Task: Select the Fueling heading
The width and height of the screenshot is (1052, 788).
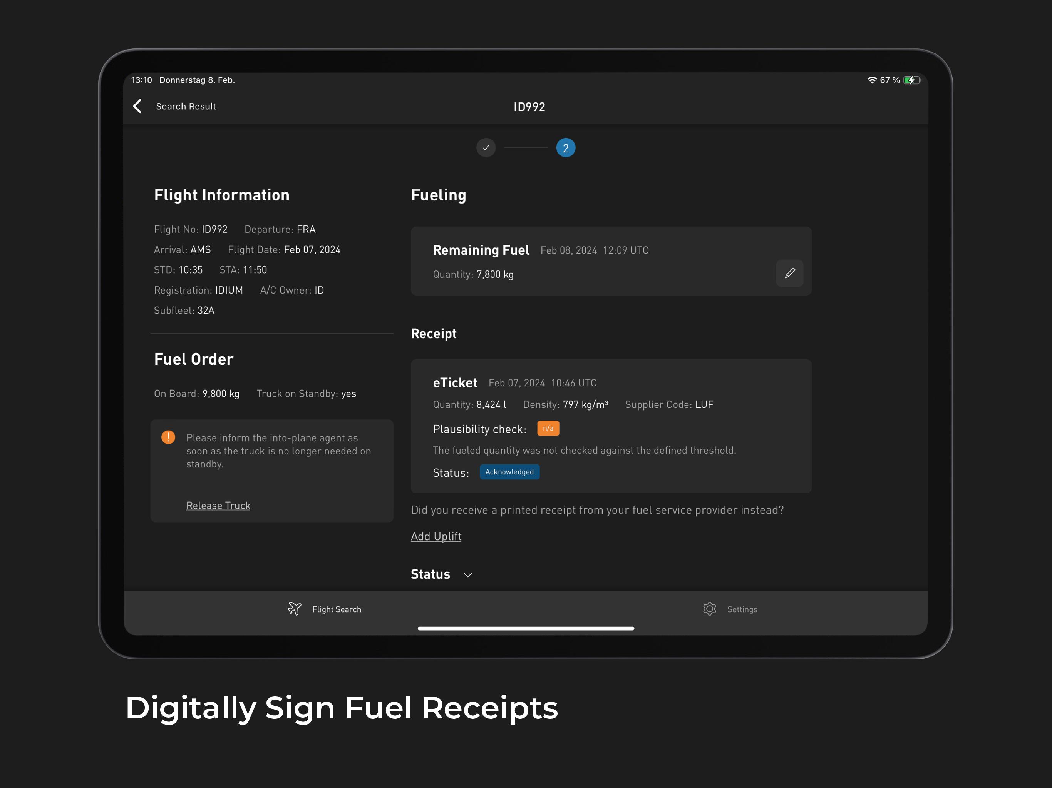Action: pos(439,195)
